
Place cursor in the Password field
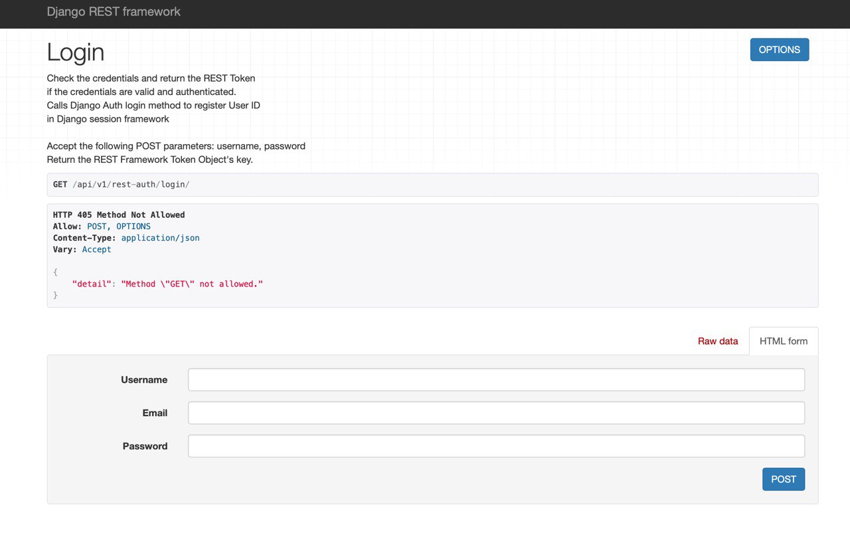click(496, 446)
